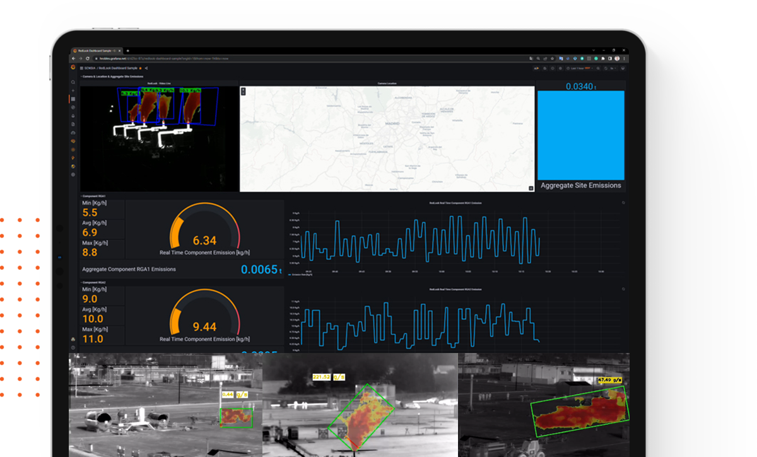Reload the browser page
Viewport: 757px width, 457px height.
pyautogui.click(x=88, y=59)
